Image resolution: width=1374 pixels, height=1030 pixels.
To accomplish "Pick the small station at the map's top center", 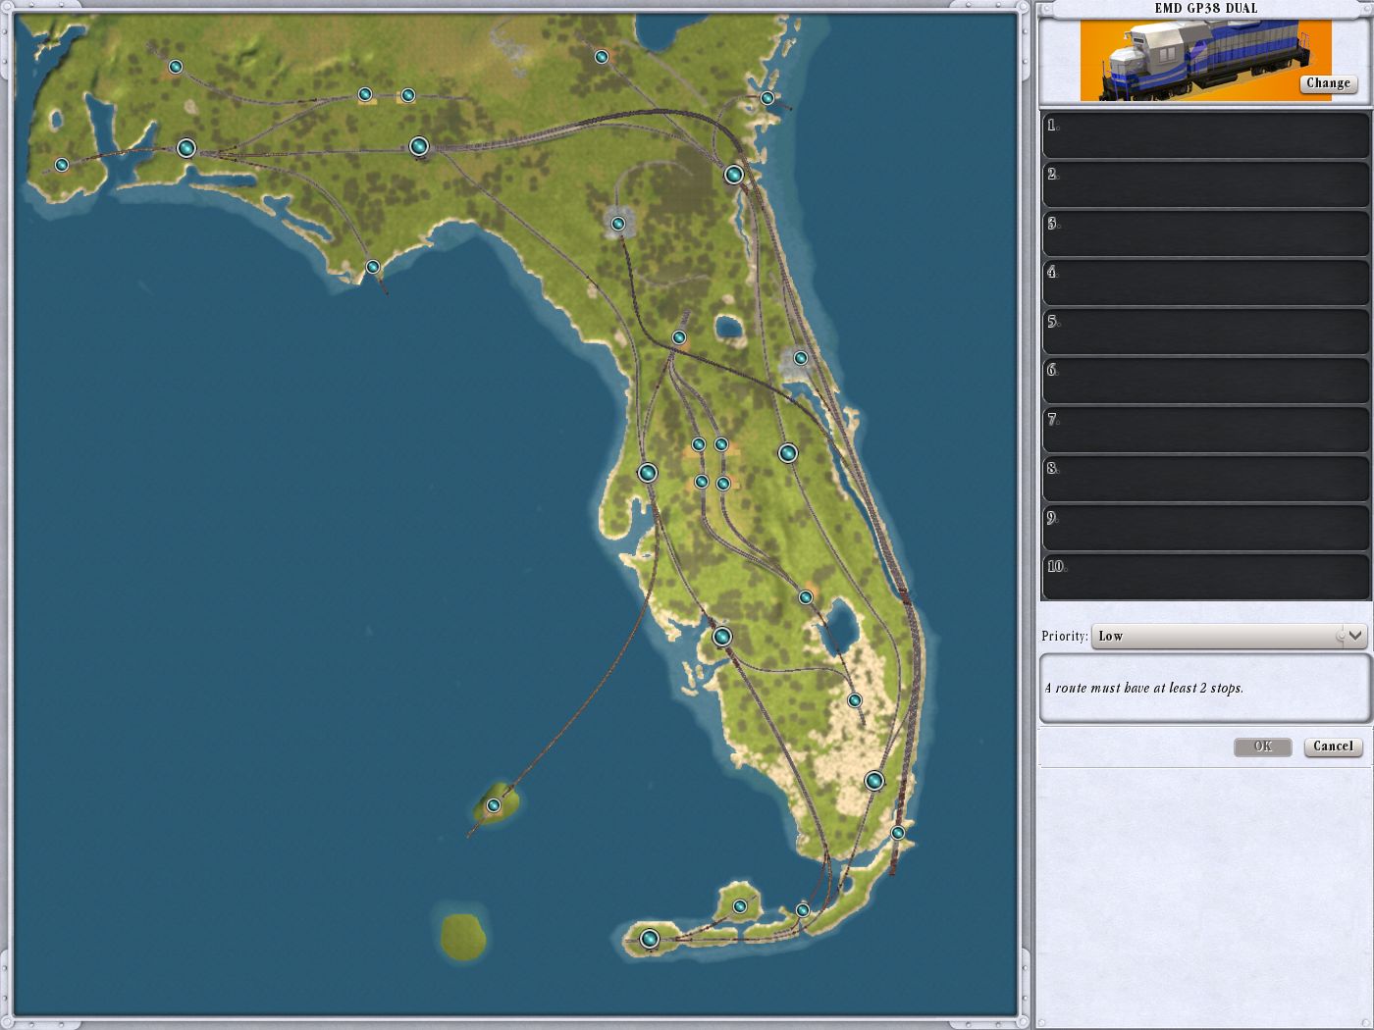I will 601,57.
